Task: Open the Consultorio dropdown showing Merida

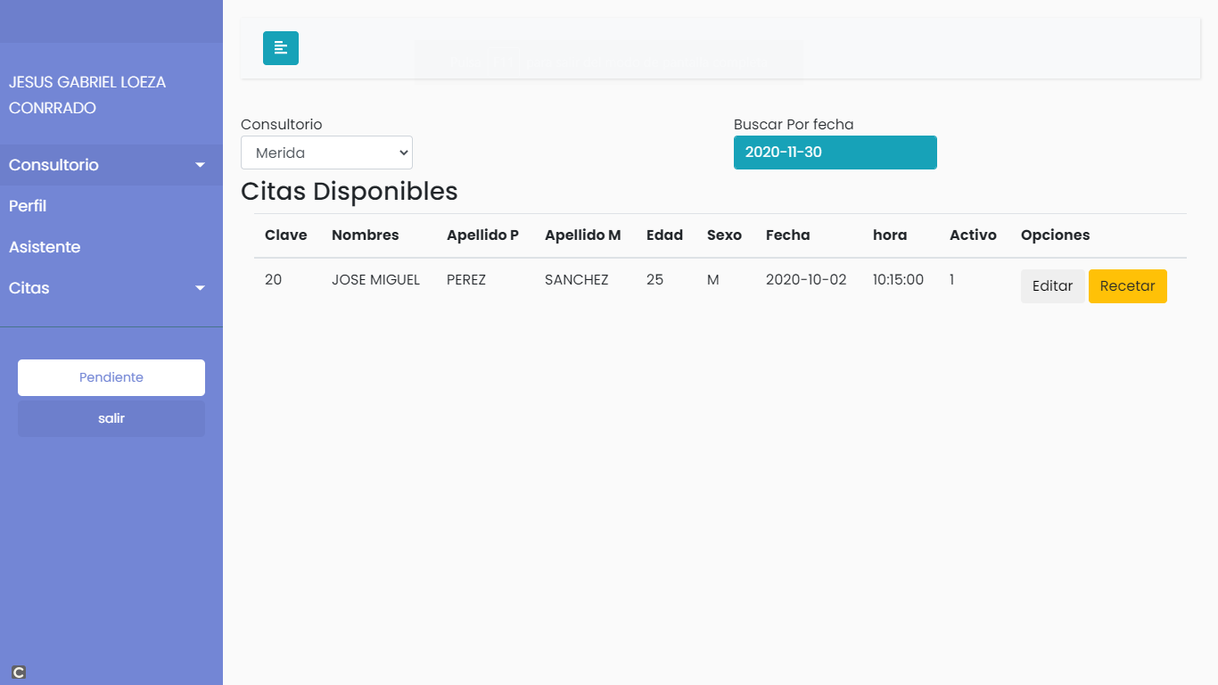Action: click(326, 153)
